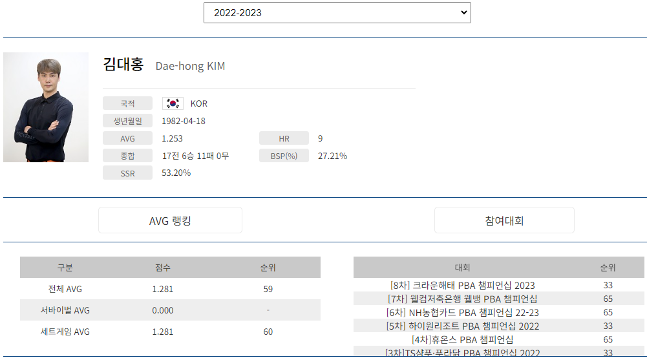Click the 종합 label
The height and width of the screenshot is (360, 647).
point(127,156)
